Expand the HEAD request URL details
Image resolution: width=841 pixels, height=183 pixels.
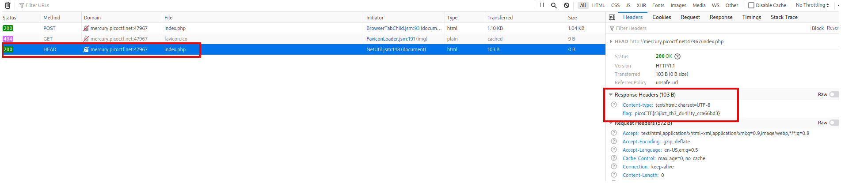pos(611,41)
